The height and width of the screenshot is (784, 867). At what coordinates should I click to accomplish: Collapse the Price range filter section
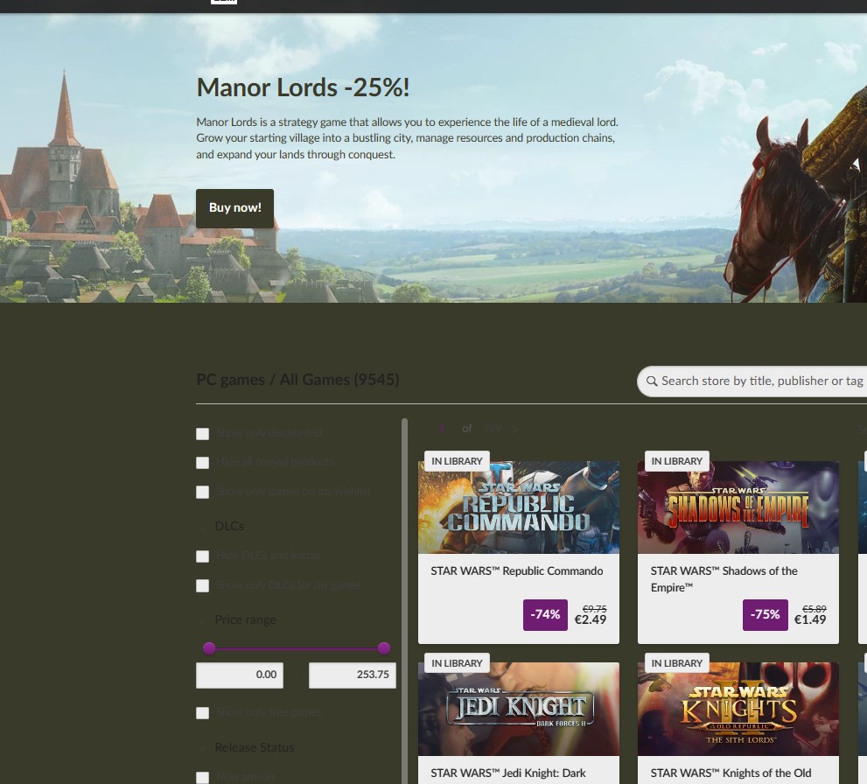244,619
